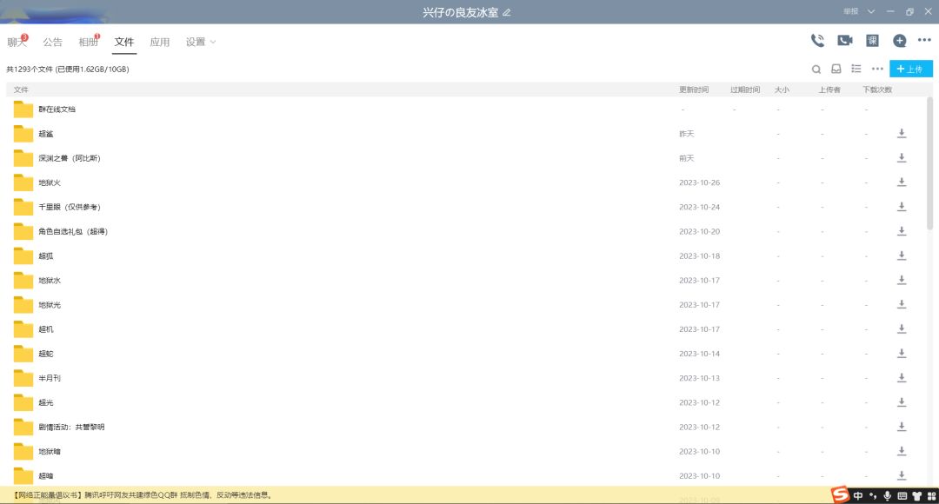Switch to the 应用 tab
939x504 pixels.
click(160, 42)
